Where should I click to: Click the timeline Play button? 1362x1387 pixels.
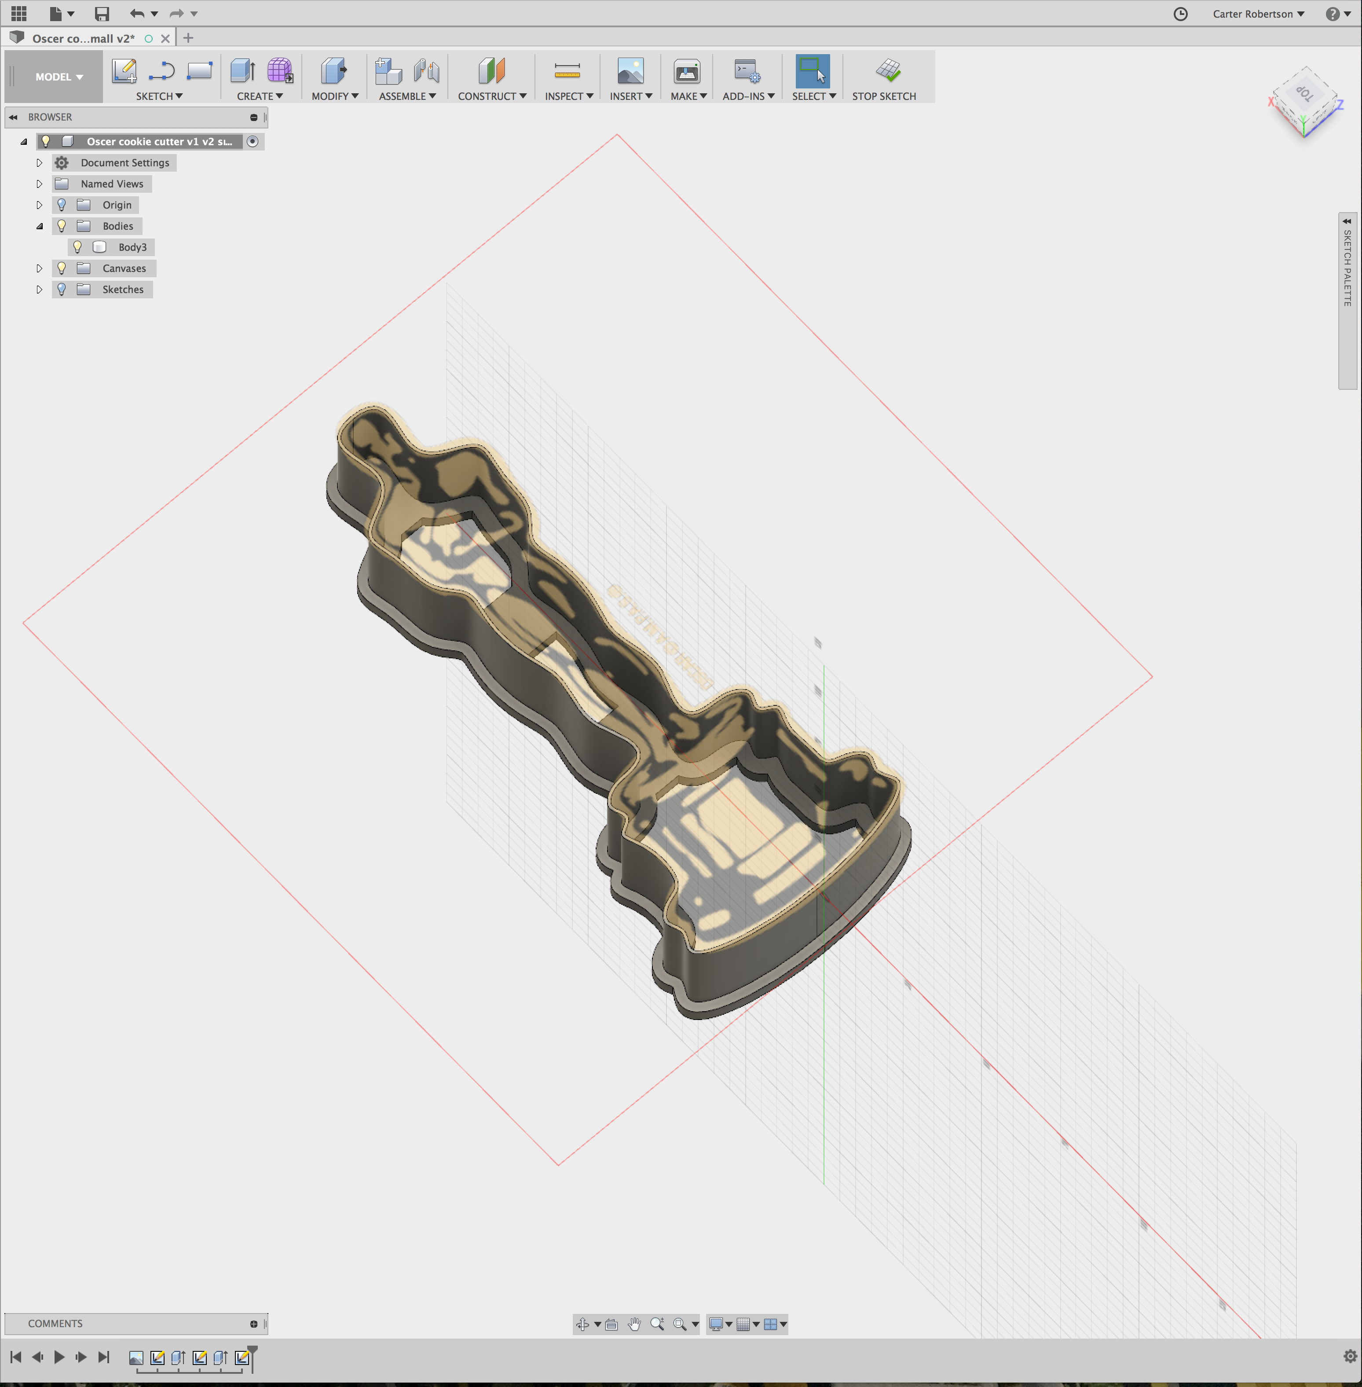[x=59, y=1357]
